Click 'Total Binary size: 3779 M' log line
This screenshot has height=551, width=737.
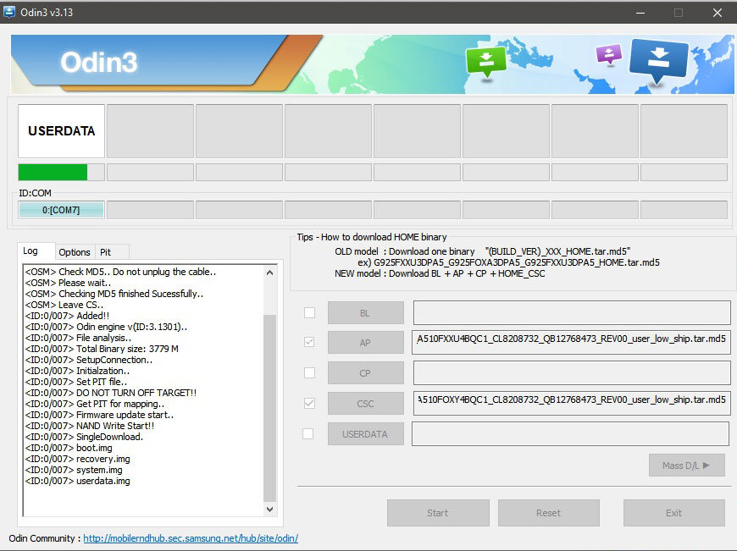click(102, 349)
